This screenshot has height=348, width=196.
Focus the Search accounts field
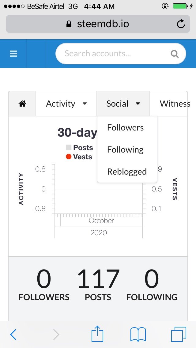coord(121,54)
